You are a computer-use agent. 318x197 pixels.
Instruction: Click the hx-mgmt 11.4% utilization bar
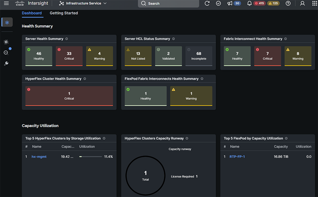tap(91, 157)
